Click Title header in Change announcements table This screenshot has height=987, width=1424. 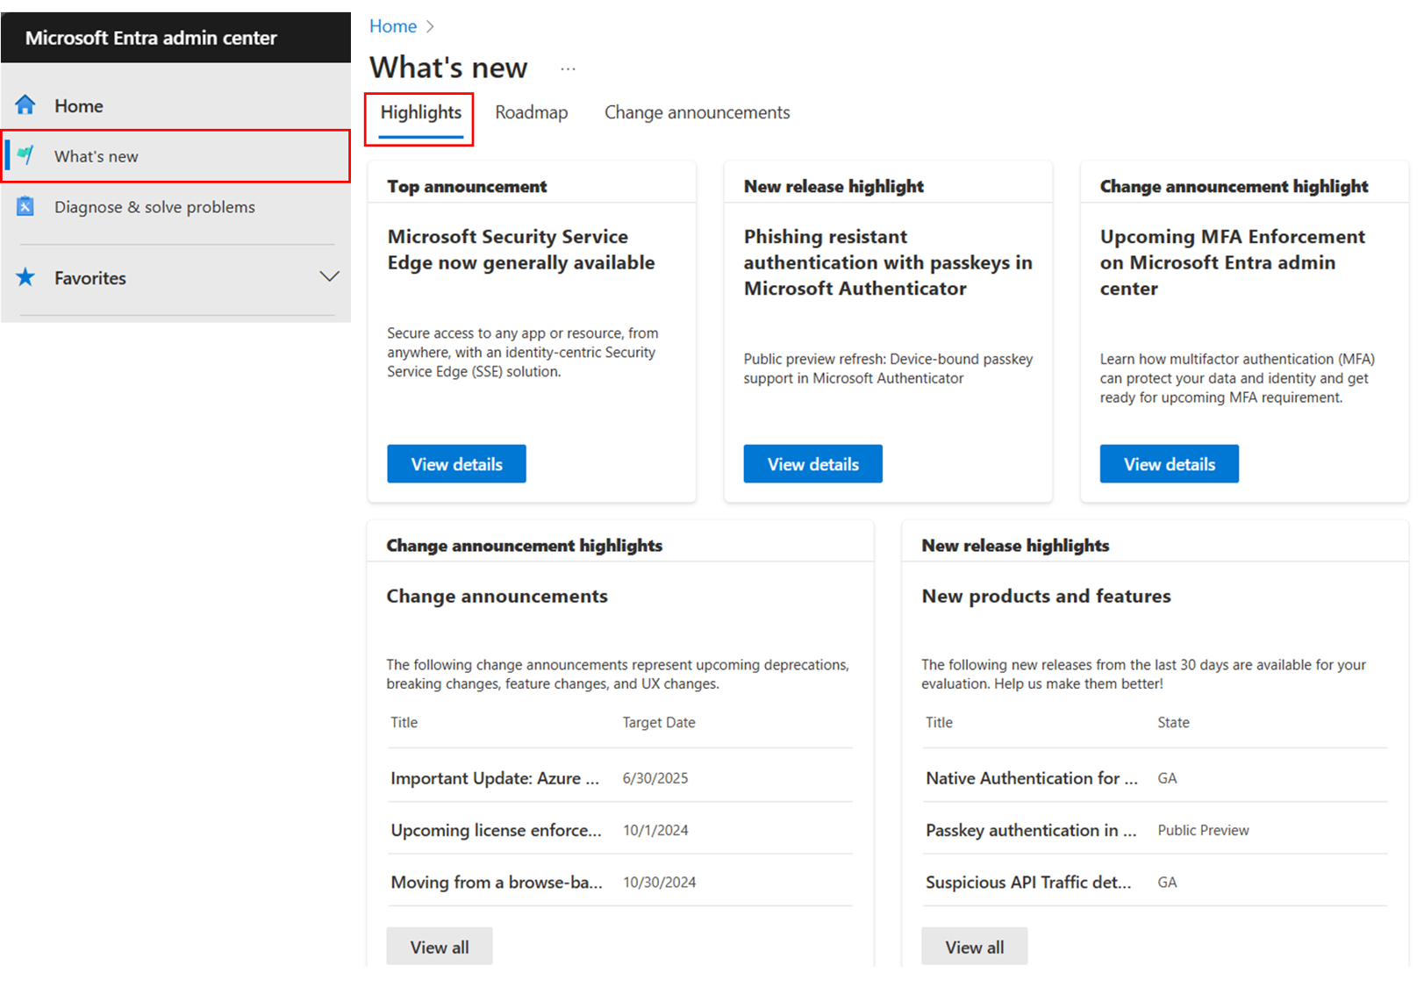[404, 722]
